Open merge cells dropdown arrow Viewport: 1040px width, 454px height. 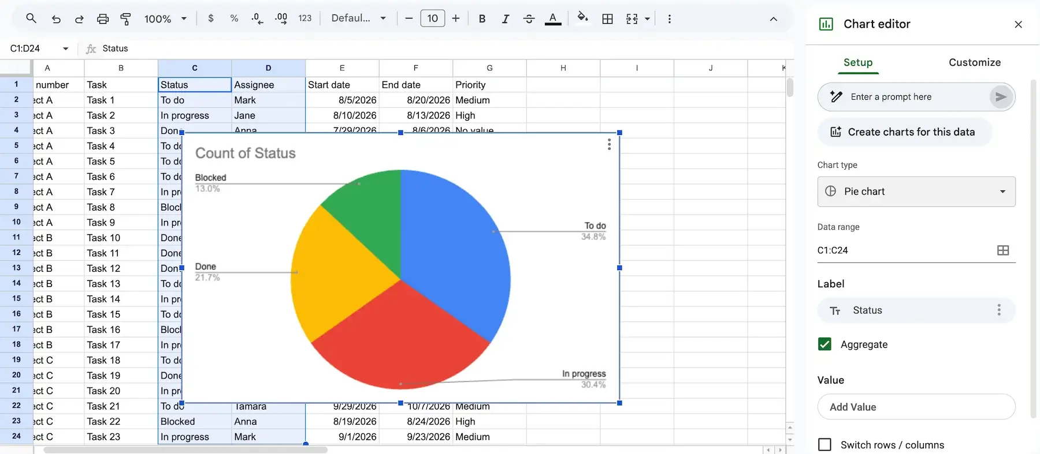point(647,18)
